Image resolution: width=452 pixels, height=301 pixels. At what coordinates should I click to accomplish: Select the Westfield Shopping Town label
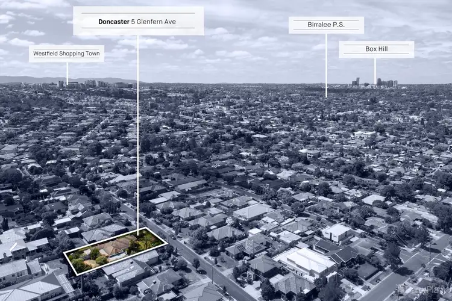point(66,54)
